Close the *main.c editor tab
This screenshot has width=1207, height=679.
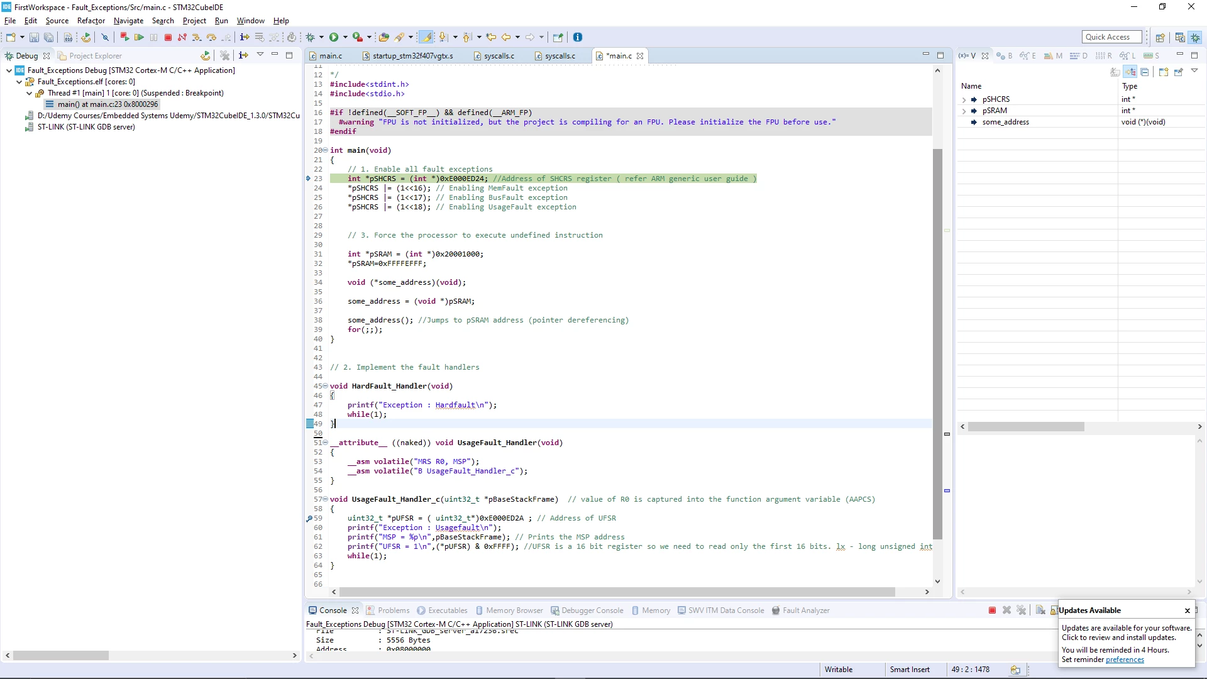point(640,56)
